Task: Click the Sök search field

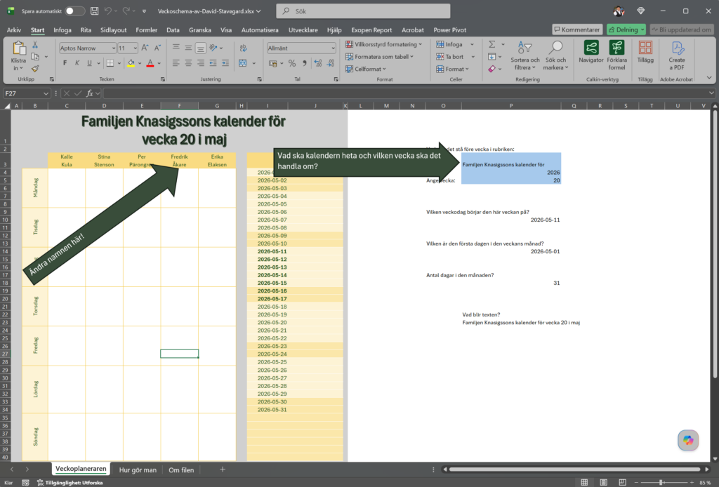Action: [x=363, y=11]
